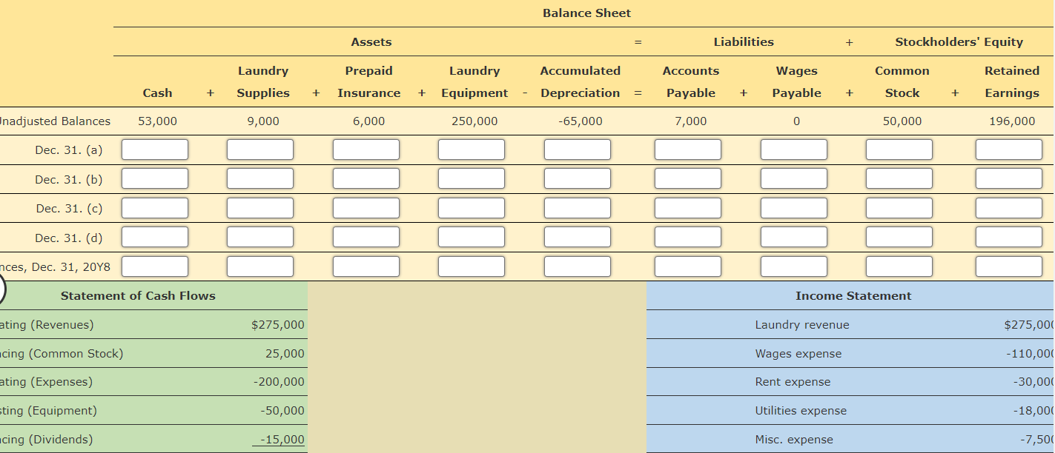This screenshot has height=453, width=1055.
Task: Click the Balance Sheet heading
Action: 586,13
